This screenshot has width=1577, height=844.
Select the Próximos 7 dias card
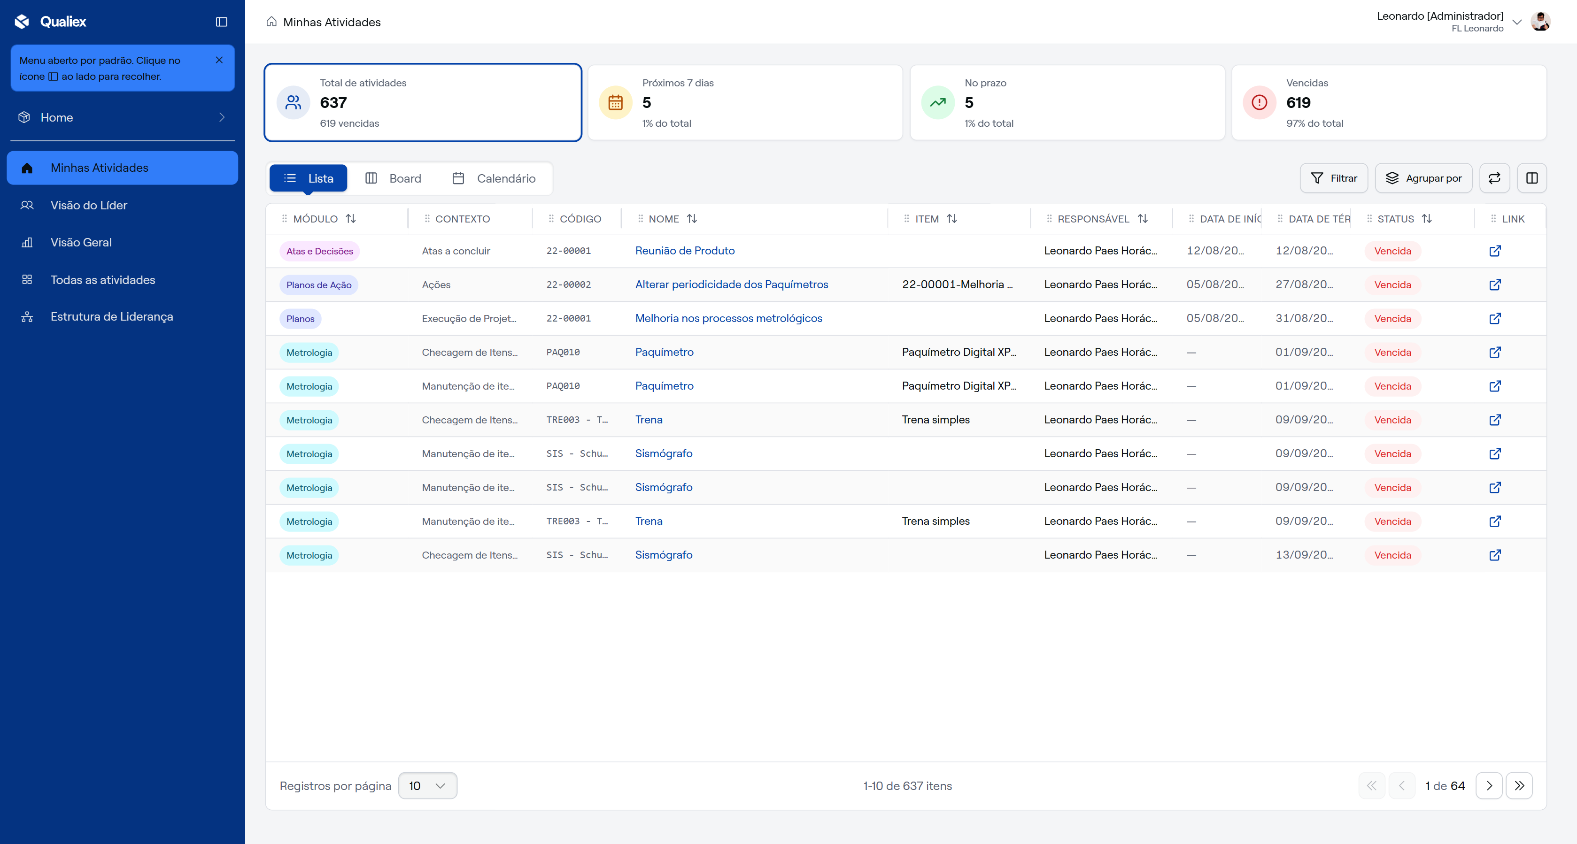pyautogui.click(x=745, y=103)
